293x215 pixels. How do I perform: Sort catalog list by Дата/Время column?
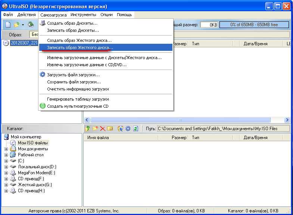(x=261, y=138)
